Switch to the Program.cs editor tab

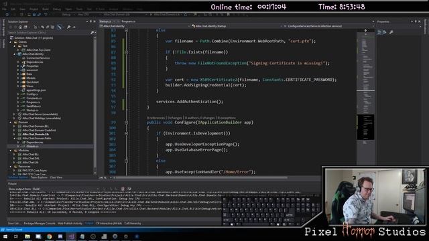tap(128, 21)
